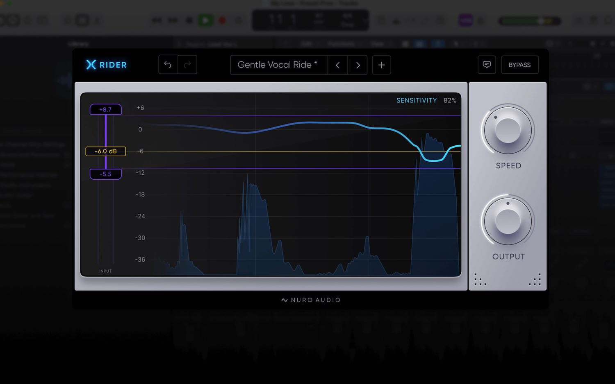The image size is (615, 384).
Task: Click the SENSITIVITY label
Action: point(417,100)
